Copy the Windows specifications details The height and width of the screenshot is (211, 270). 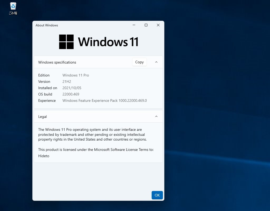[x=139, y=62]
